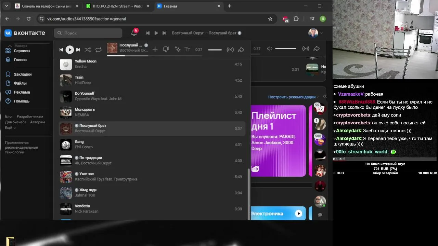This screenshot has width=438, height=246.
Task: Open Голоса in left sidebar
Action: coord(20,60)
